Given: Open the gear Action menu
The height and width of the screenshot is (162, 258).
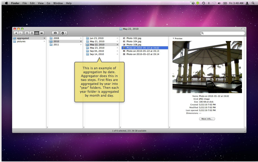Looking at the screenshot, I should (63, 33).
